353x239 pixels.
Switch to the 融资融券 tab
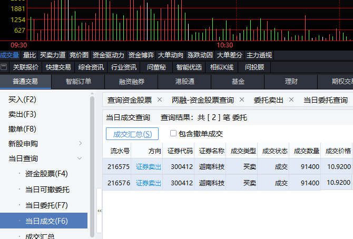132,82
